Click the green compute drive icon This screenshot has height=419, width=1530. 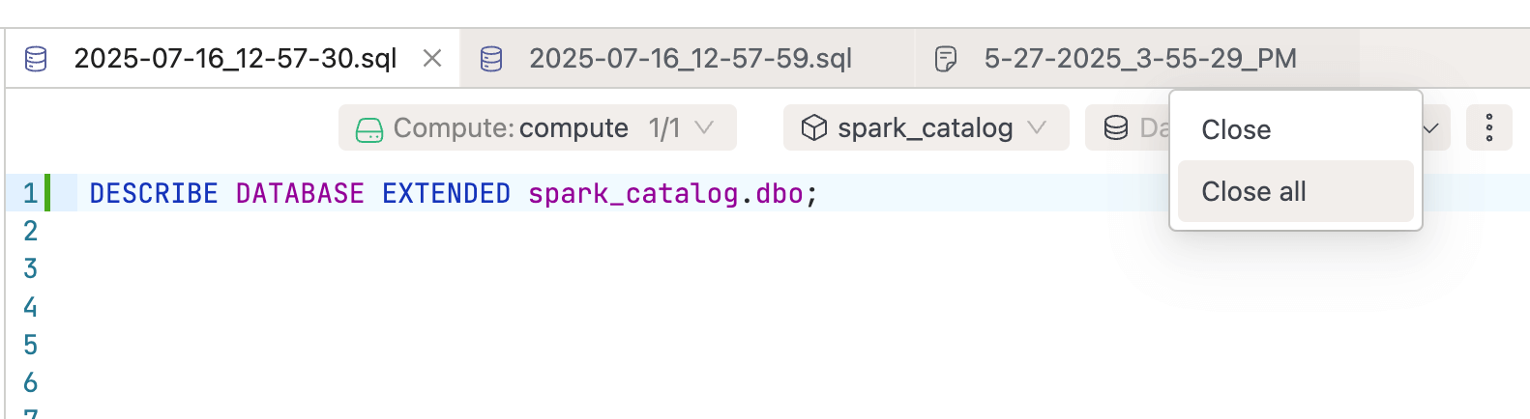(369, 129)
